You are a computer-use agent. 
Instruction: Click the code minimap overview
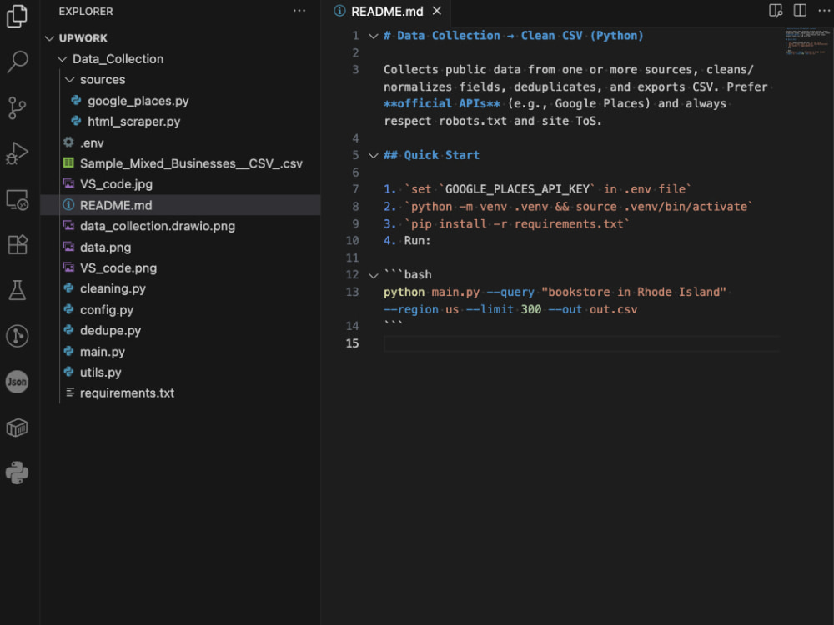(806, 40)
